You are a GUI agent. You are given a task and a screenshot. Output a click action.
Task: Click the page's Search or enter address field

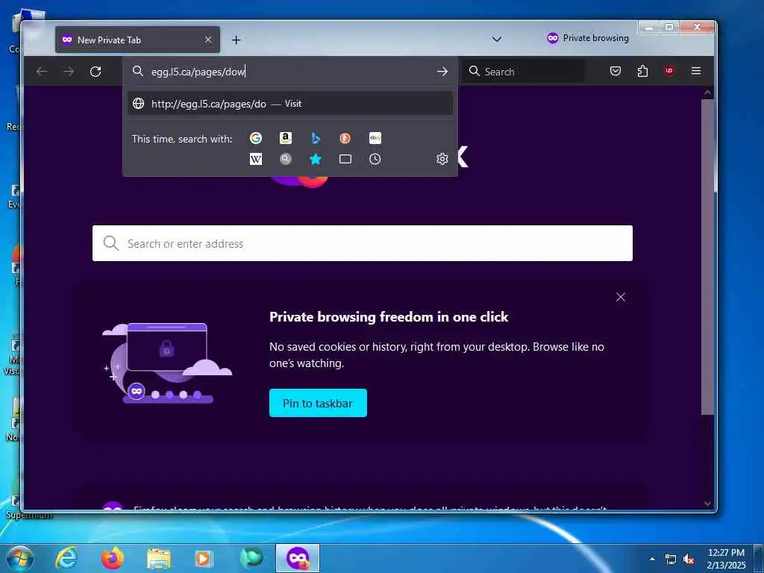click(363, 243)
